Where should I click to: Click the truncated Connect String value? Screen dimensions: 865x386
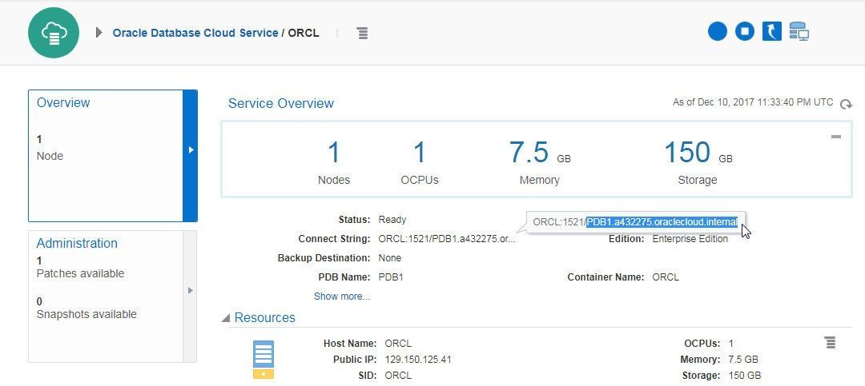point(447,239)
